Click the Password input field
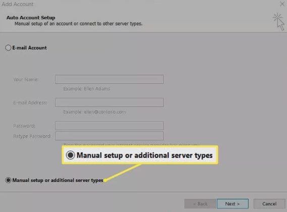 [x=109, y=126]
